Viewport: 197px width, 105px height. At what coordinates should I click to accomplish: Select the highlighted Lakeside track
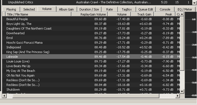(x=91, y=57)
